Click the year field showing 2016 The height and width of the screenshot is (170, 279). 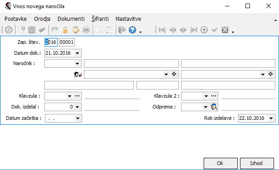tap(51, 42)
